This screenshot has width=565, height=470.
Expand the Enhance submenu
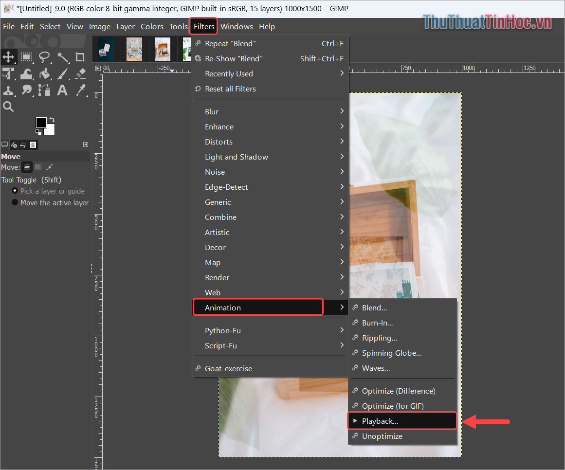[x=270, y=127]
